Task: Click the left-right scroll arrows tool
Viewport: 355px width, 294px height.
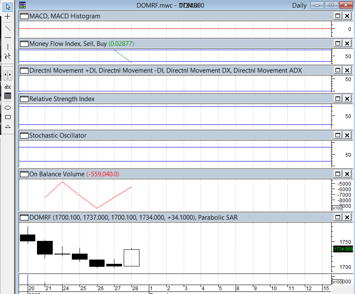Action: [8, 75]
